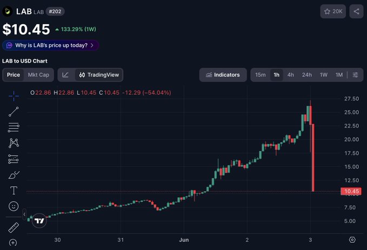Click the Jun date label on axis

[184, 240]
